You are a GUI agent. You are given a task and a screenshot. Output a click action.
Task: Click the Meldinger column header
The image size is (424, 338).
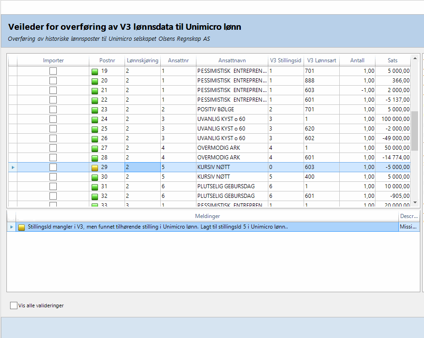pos(207,216)
